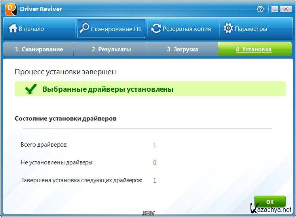The image size is (296, 217).
Task: Click the Всего драйверов count value
Action: pos(155,145)
